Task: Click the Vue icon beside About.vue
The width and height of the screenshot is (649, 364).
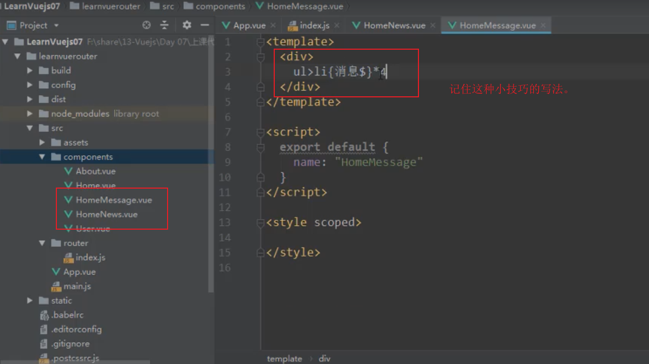Action: click(69, 171)
